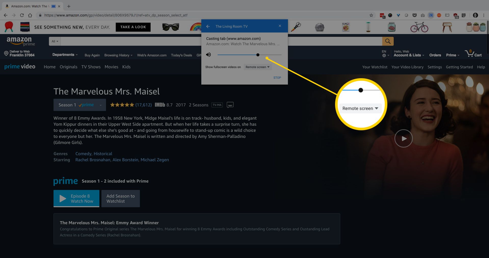The height and width of the screenshot is (258, 489).
Task: Reload the Amazon page
Action: (x=22, y=15)
